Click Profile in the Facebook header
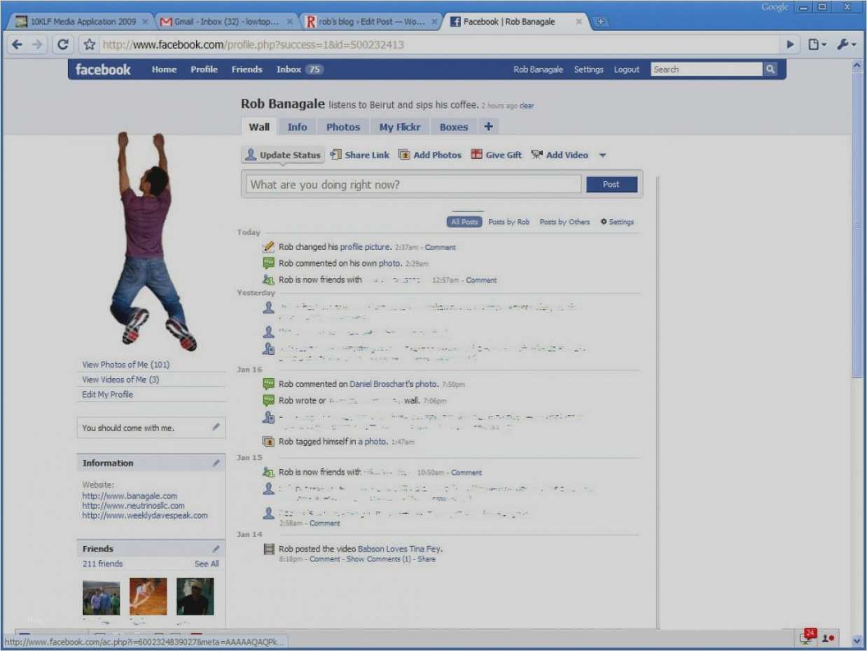 coord(204,69)
